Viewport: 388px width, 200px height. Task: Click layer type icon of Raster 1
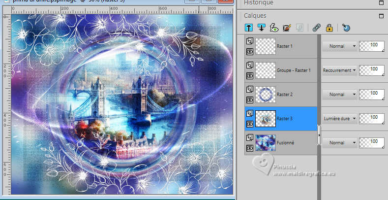(250, 41)
